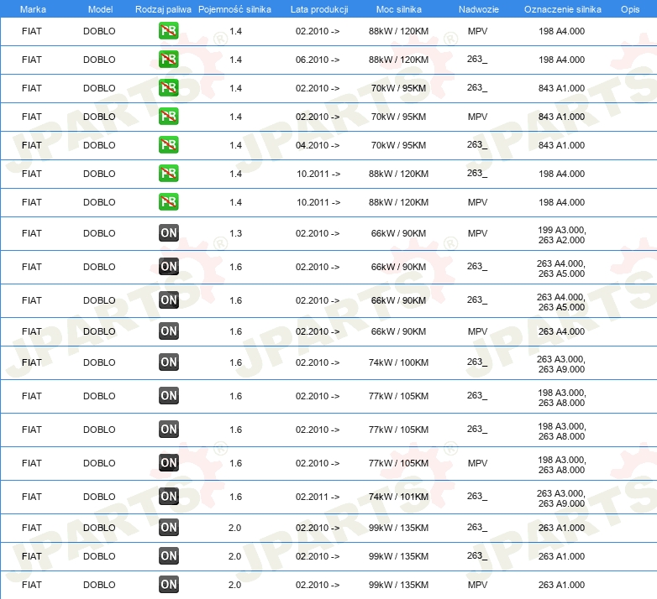
Task: Select '263 A3.000, 263 A9.000' in the 74kW/100KM row
Action: [x=561, y=364]
